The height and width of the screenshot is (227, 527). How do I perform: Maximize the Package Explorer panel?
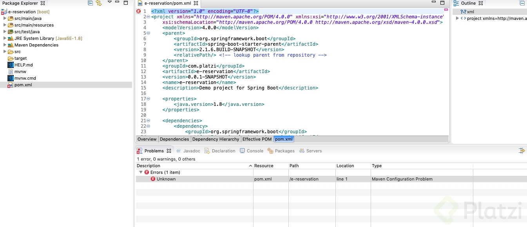126,3
